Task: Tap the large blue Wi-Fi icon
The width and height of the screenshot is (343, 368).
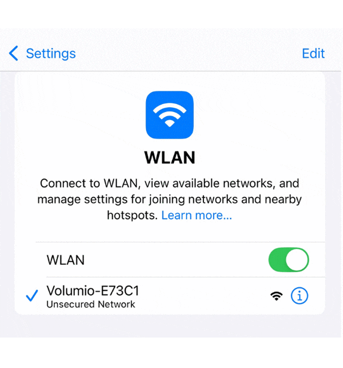Action: point(170,115)
